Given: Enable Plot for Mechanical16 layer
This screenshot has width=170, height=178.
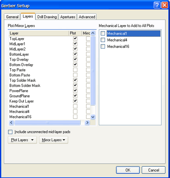Looking at the screenshot, I should [75, 117].
